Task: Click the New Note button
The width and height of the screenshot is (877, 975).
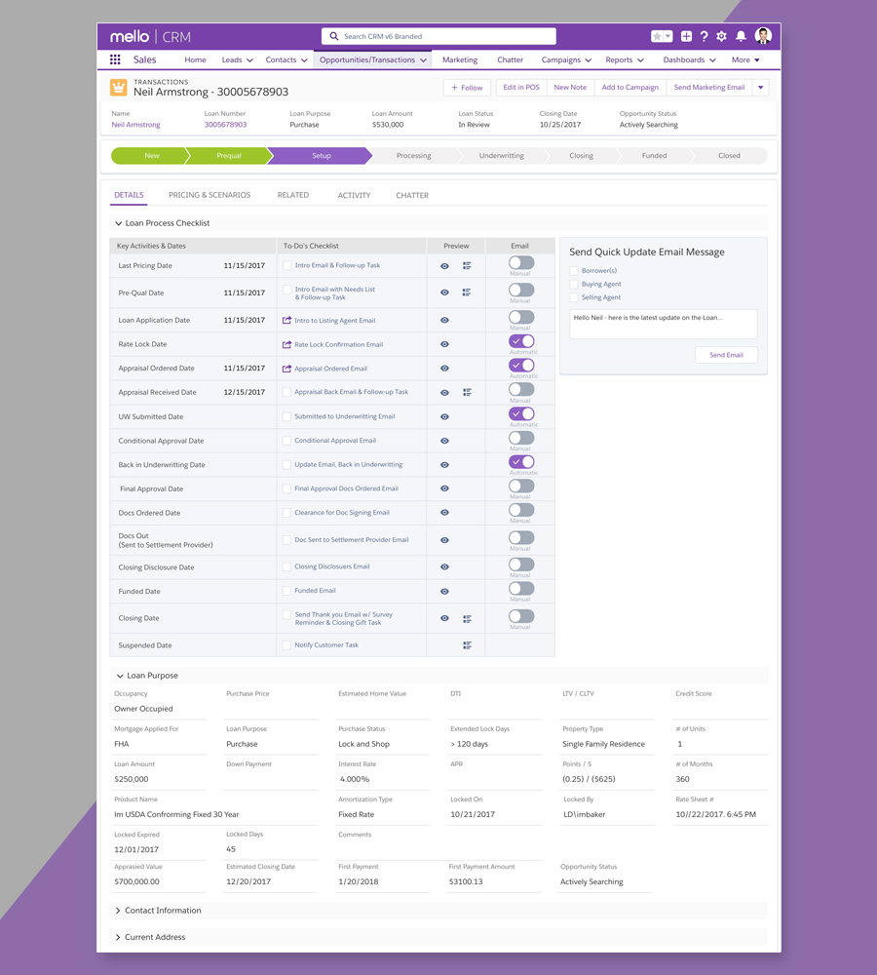Action: [x=570, y=88]
